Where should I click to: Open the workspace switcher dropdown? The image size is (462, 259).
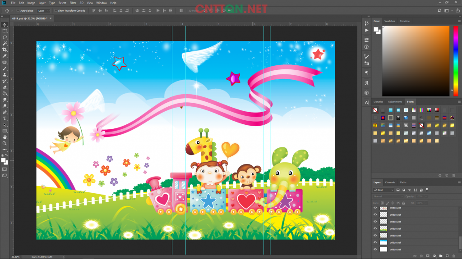(x=448, y=11)
